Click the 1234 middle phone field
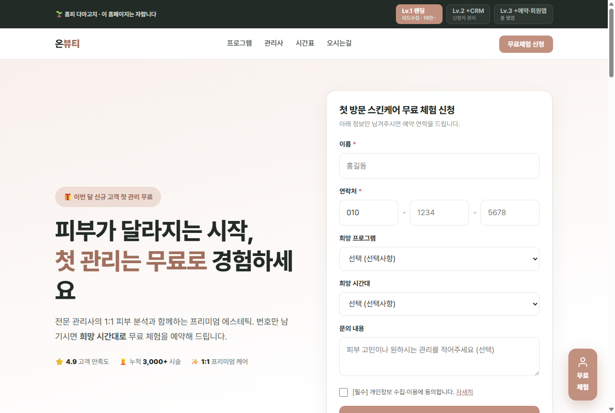The image size is (615, 413). pyautogui.click(x=439, y=213)
